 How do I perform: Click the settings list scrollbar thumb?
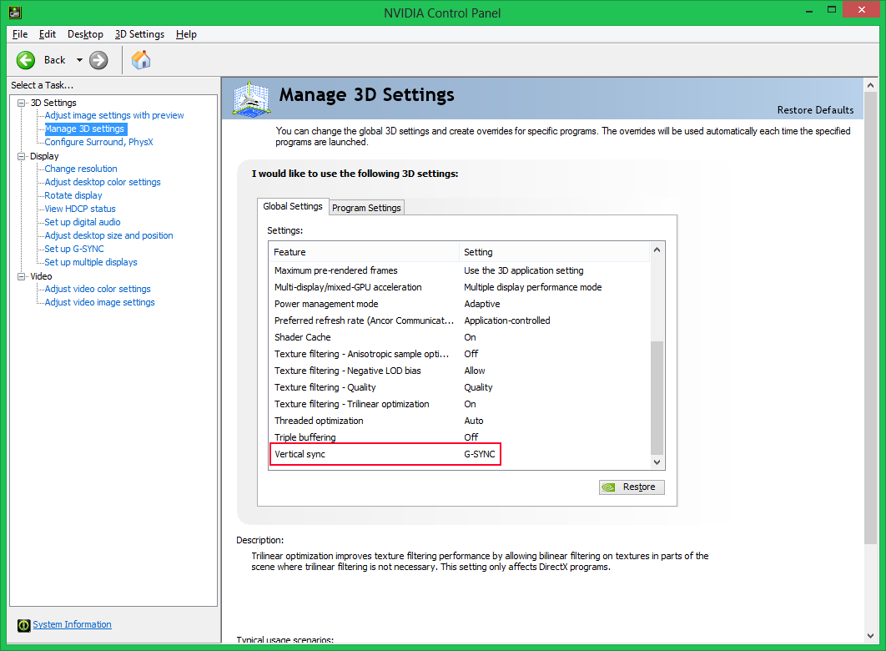[657, 398]
